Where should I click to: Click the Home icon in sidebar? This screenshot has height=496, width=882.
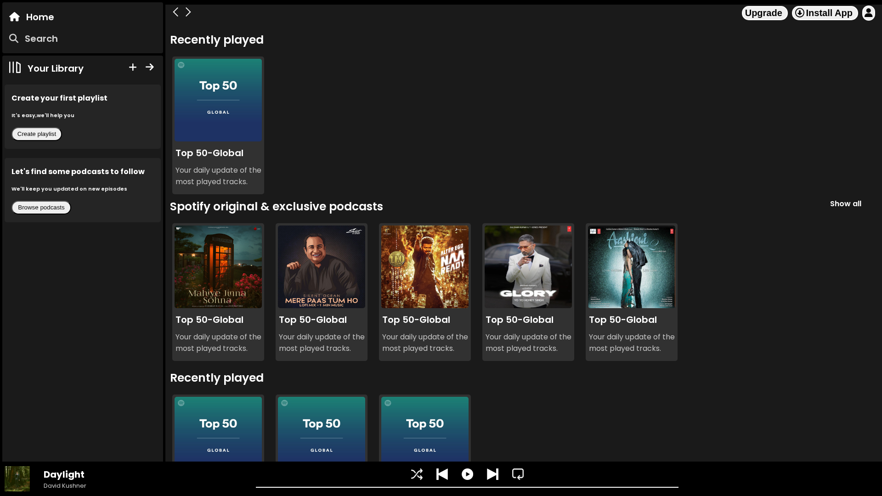coord(15,17)
